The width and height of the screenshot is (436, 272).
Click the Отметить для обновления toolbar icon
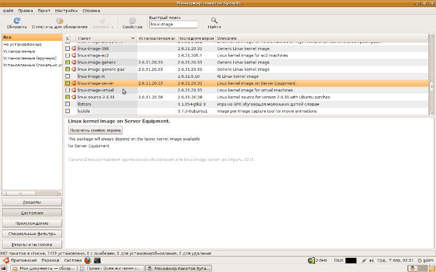(x=59, y=21)
